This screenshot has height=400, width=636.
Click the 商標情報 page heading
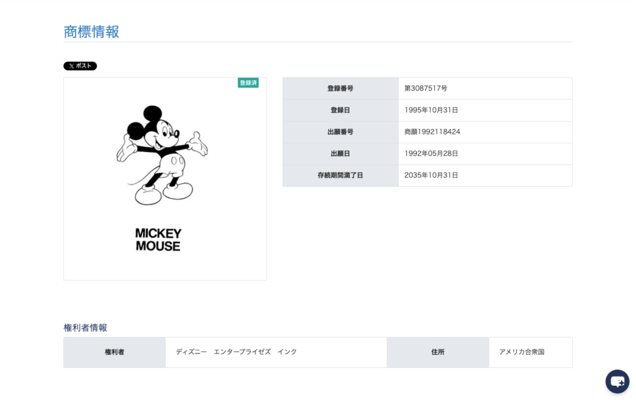click(x=91, y=32)
